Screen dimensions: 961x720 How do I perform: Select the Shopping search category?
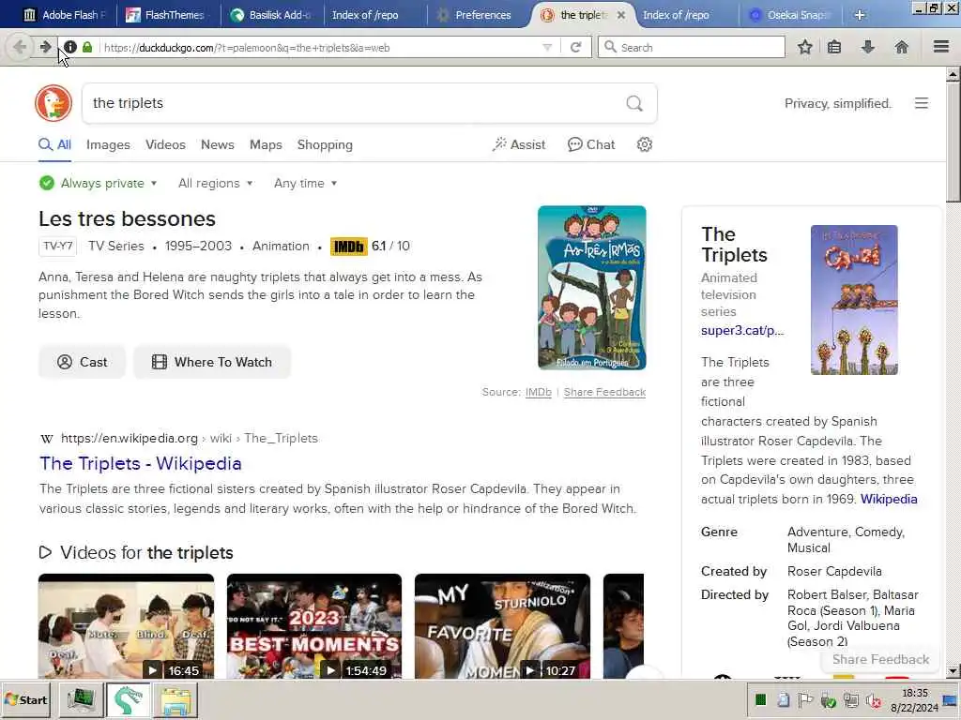click(325, 144)
